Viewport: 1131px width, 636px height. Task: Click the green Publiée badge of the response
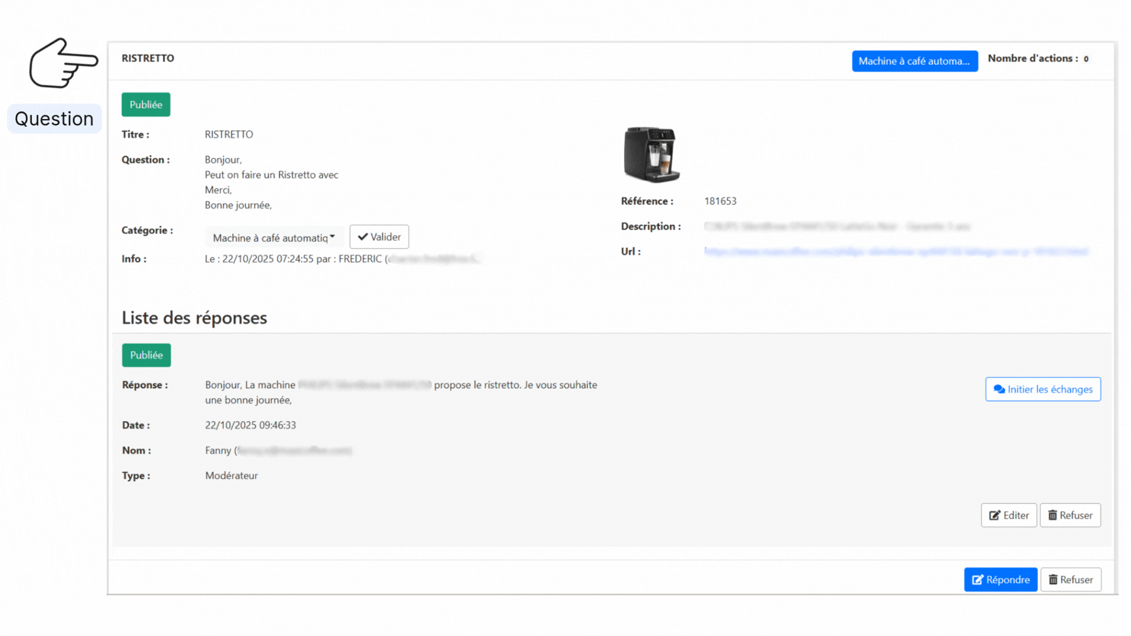click(x=146, y=355)
